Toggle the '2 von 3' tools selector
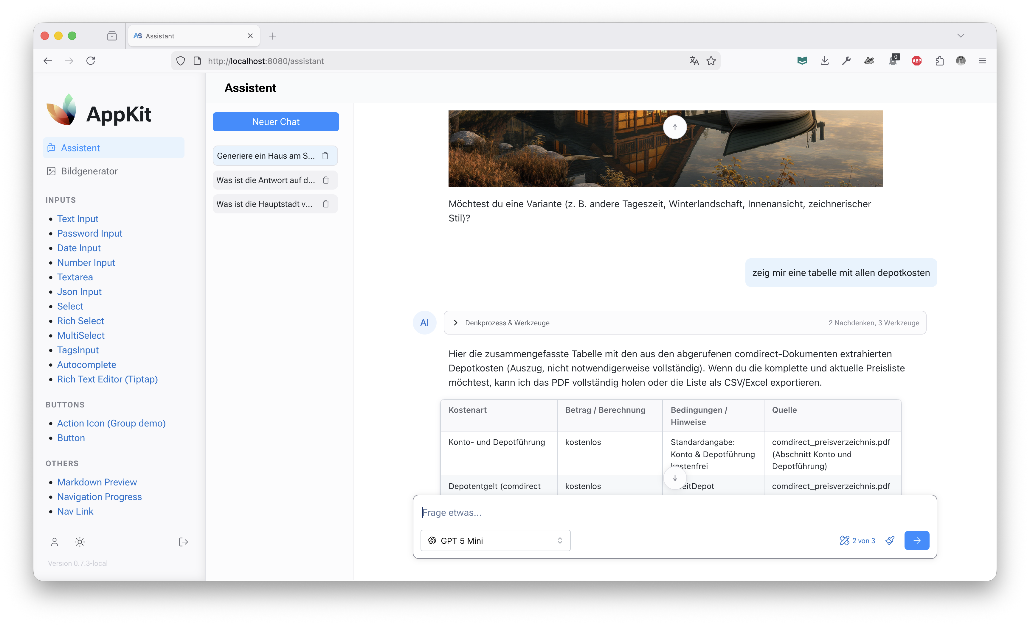This screenshot has height=625, width=1030. pyautogui.click(x=857, y=540)
